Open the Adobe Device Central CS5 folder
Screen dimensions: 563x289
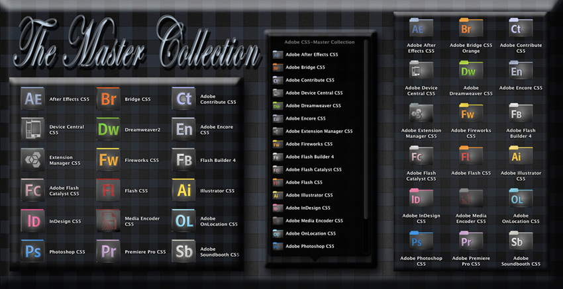coord(421,70)
